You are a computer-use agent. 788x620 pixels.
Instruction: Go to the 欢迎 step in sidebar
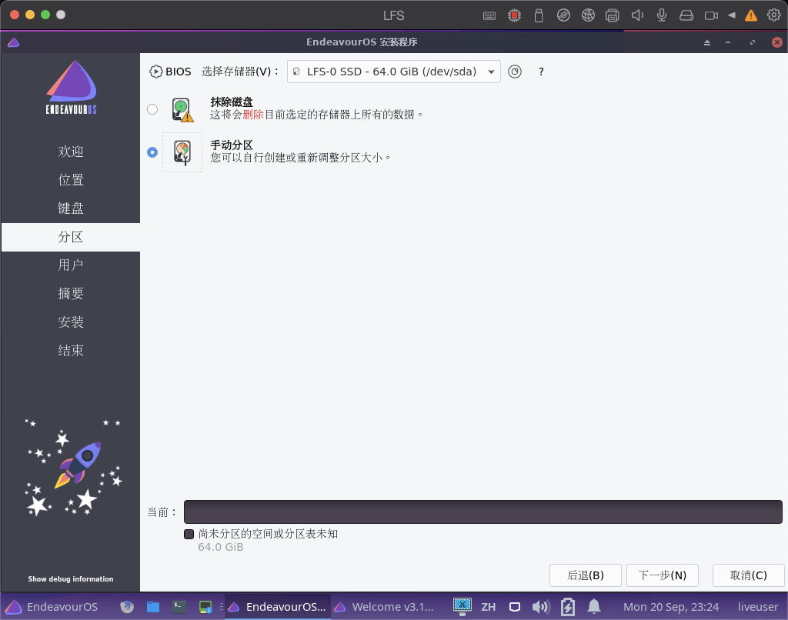70,152
